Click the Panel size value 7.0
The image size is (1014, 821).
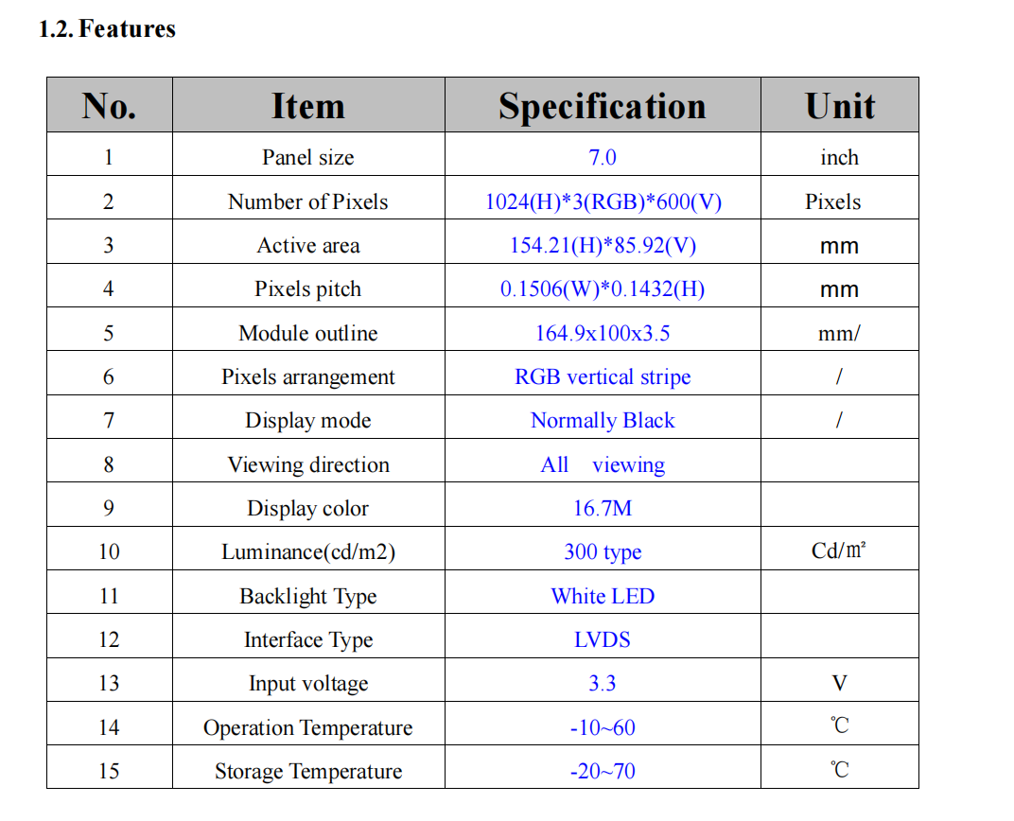pos(603,157)
